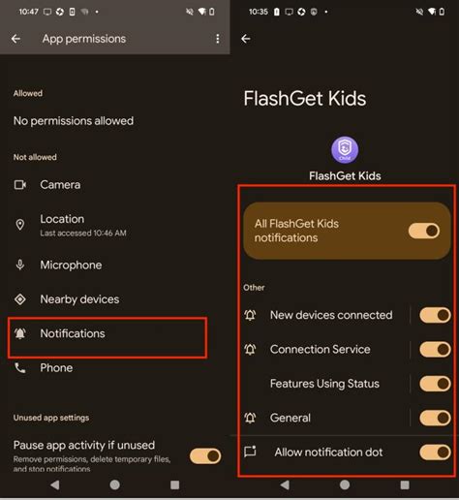The image size is (459, 500).
Task: Go back from App permissions screen
Action: pyautogui.click(x=15, y=39)
